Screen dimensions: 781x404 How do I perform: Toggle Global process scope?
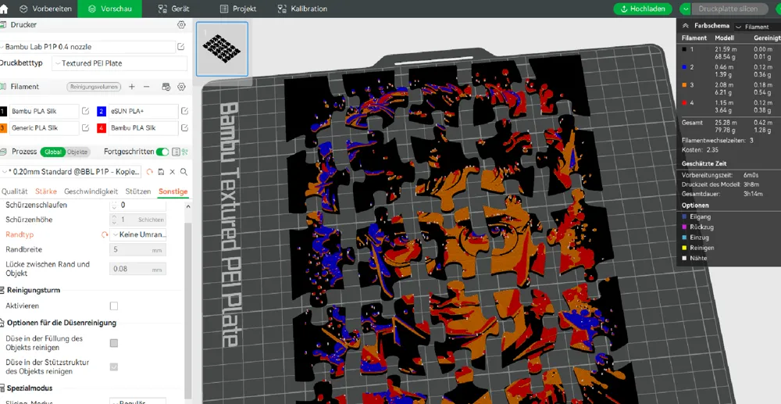tap(52, 152)
